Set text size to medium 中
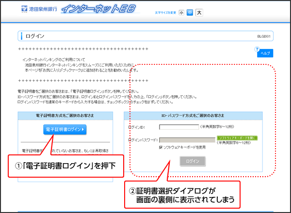The image size is (291, 213). point(190,13)
